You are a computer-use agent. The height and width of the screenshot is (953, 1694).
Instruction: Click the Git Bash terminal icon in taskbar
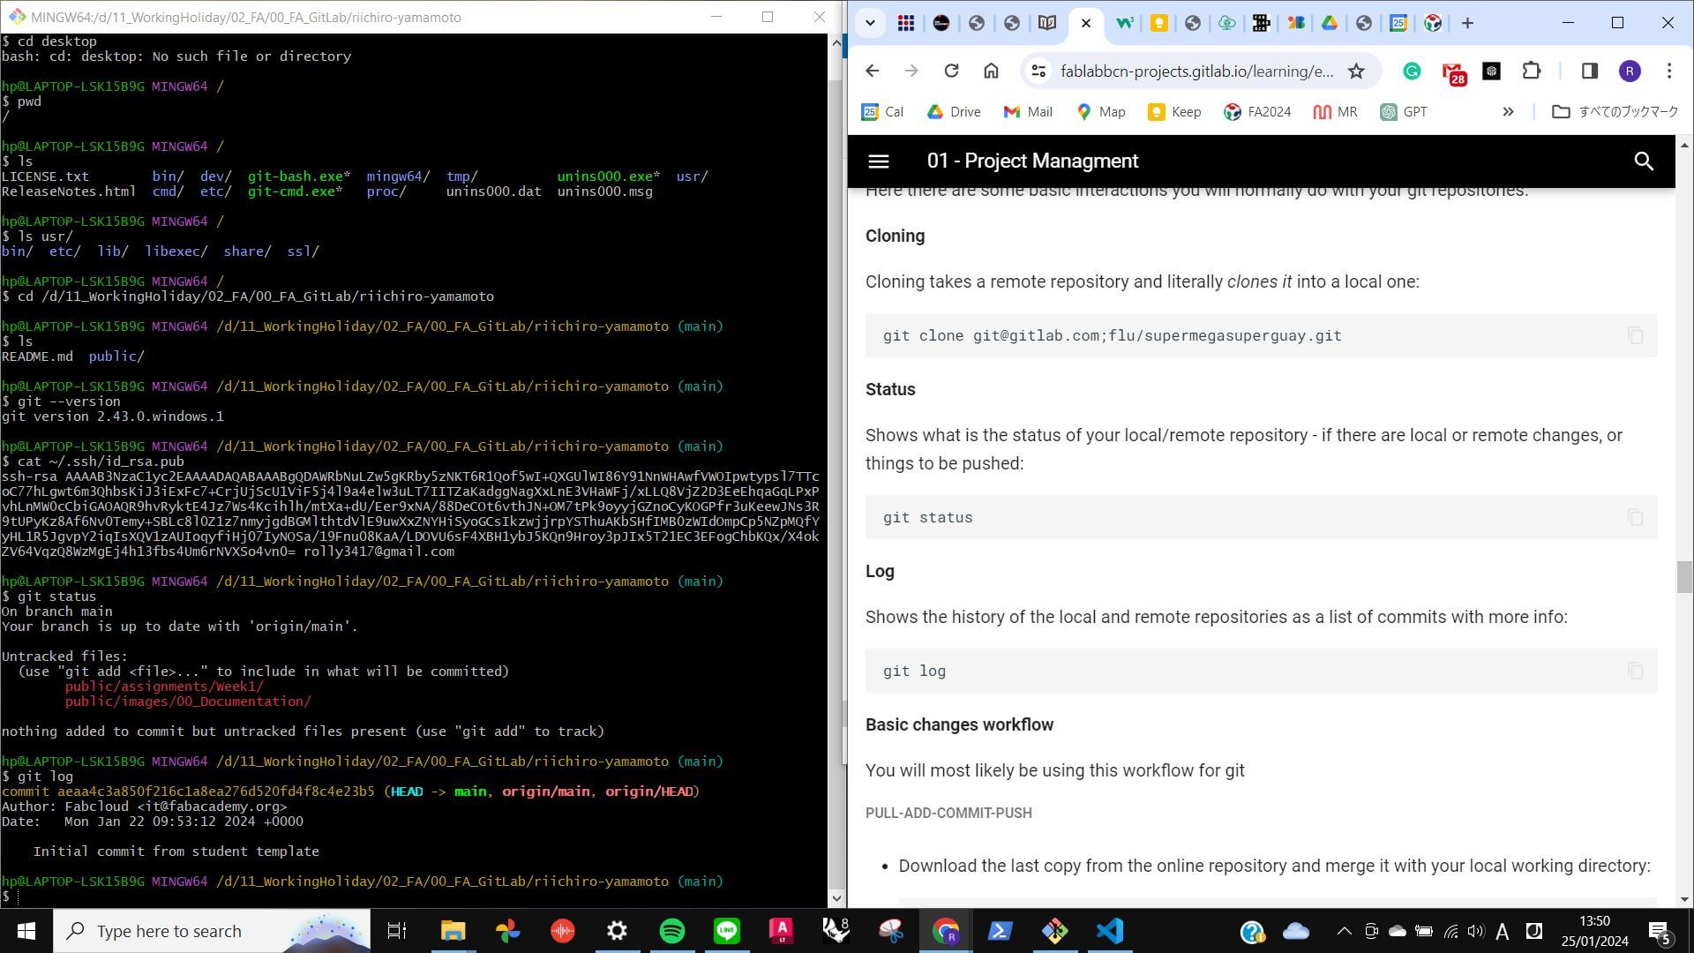coord(1055,931)
